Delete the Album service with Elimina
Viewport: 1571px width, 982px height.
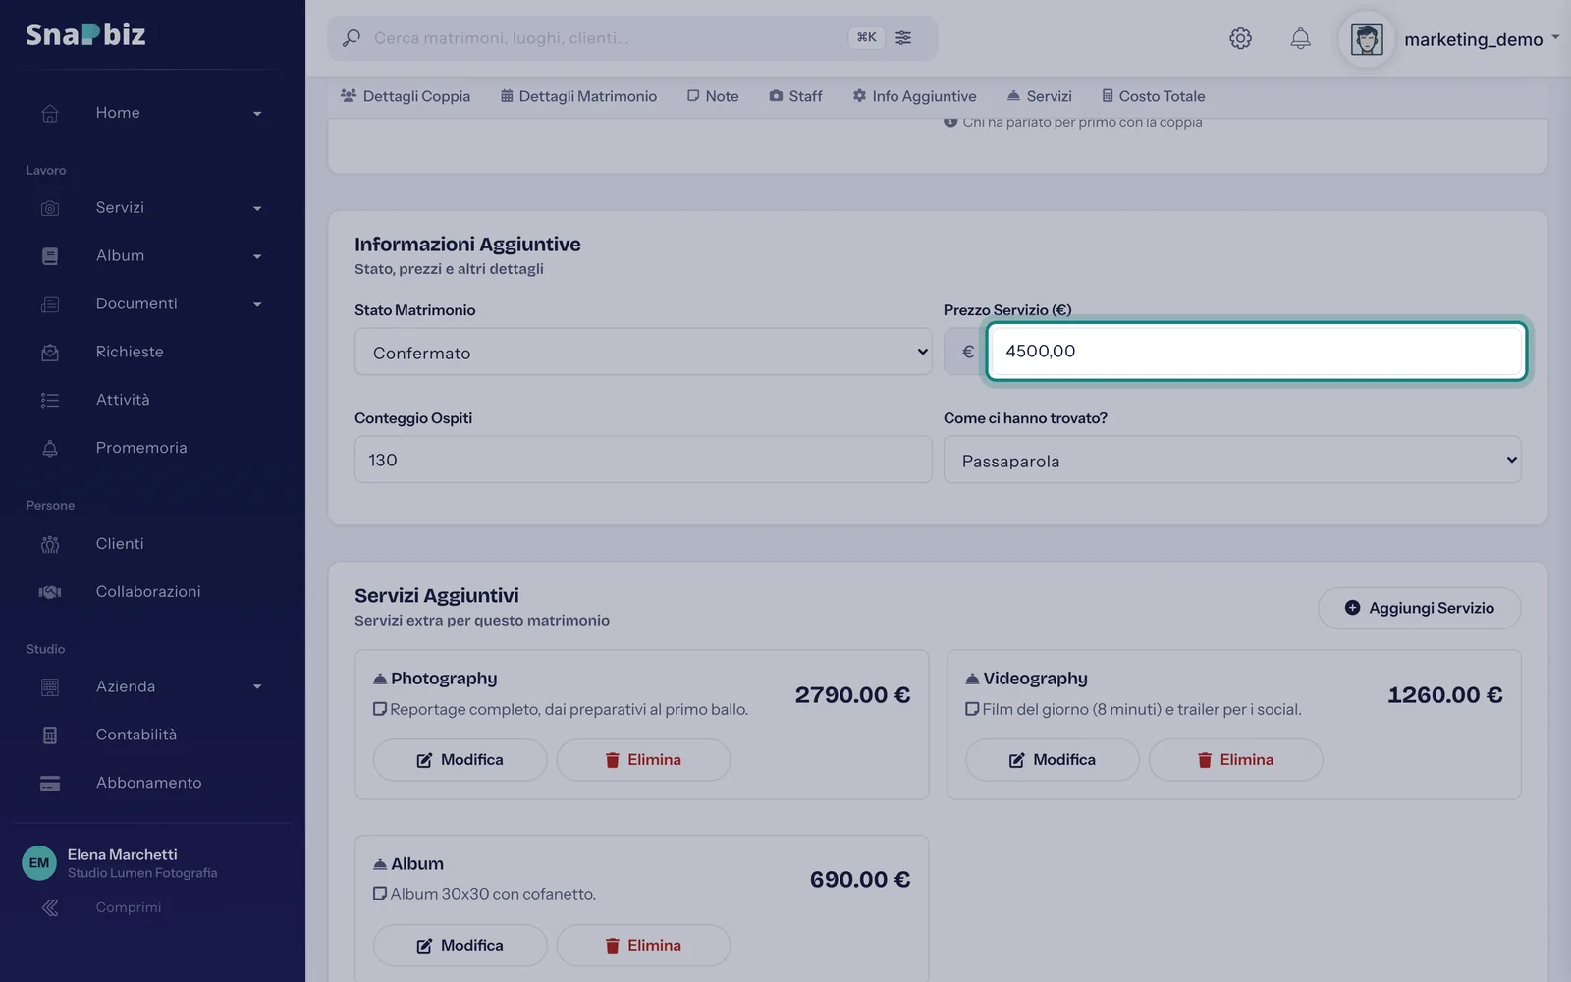pos(643,946)
